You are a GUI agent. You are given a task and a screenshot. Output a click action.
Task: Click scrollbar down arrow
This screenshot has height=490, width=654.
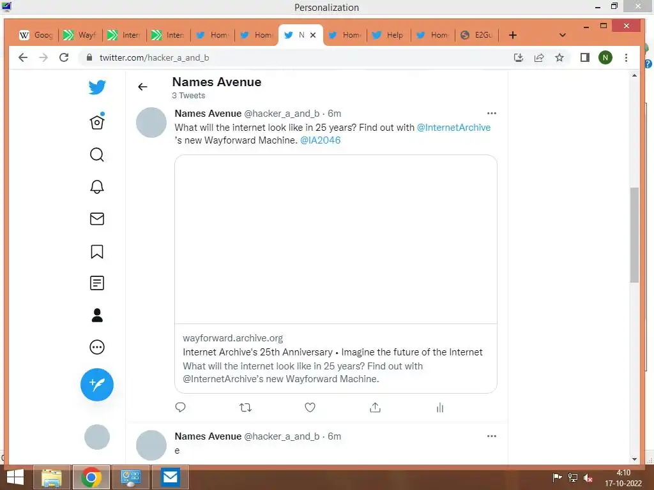click(634, 459)
